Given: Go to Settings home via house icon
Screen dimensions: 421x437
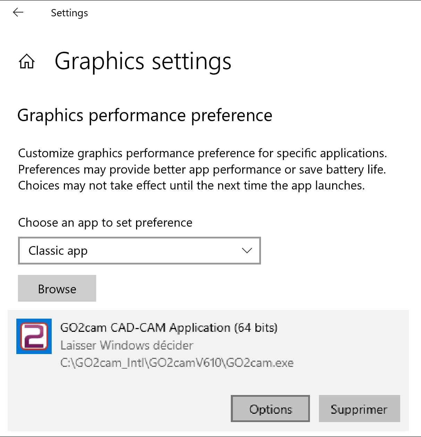Looking at the screenshot, I should pos(27,62).
